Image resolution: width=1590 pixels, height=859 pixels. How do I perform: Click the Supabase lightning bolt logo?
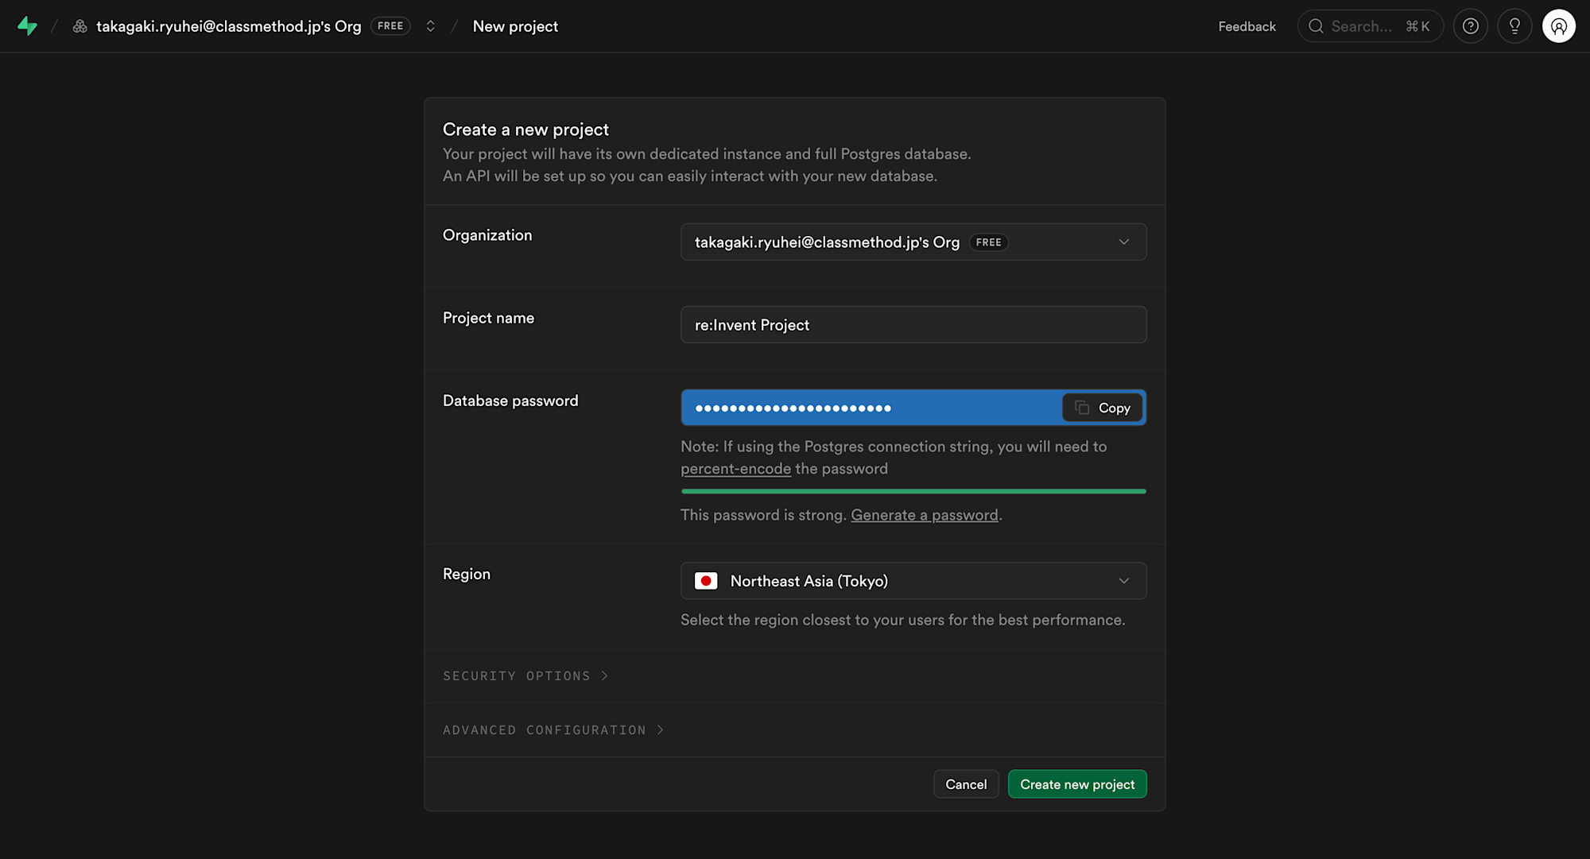pyautogui.click(x=27, y=26)
